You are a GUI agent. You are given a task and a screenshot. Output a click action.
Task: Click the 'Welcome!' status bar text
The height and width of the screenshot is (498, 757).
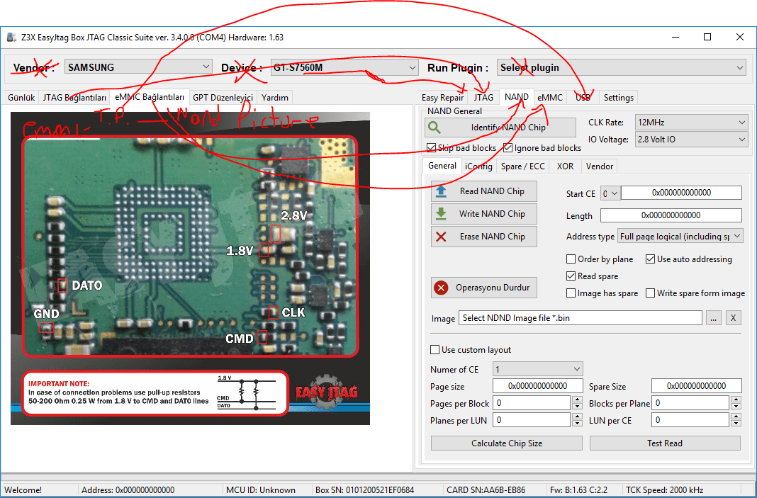[x=23, y=489]
